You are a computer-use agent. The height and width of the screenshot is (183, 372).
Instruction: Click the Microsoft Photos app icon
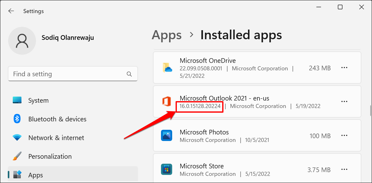tap(167, 136)
